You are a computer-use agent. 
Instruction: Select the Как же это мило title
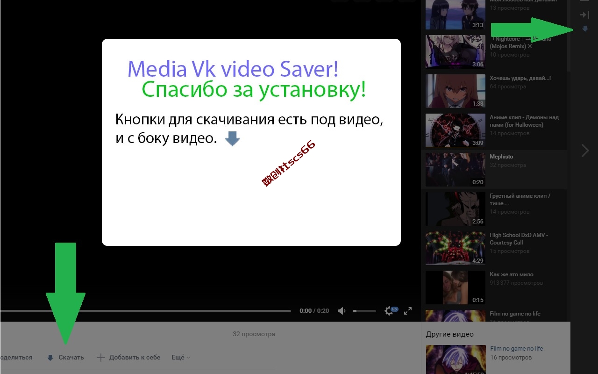tap(512, 274)
